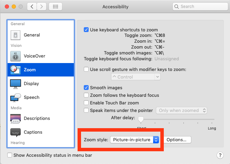Click the Options... button

pyautogui.click(x=177, y=140)
